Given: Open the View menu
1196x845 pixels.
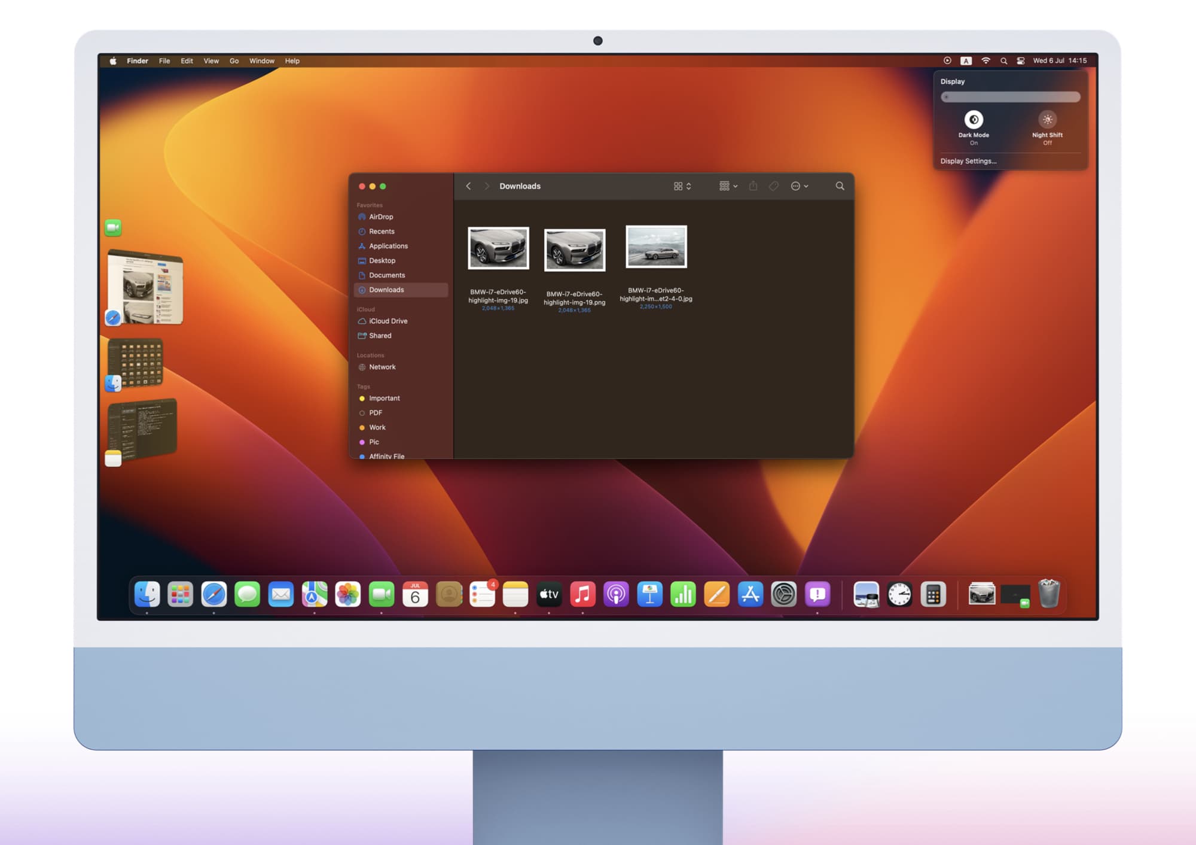Looking at the screenshot, I should (x=211, y=61).
